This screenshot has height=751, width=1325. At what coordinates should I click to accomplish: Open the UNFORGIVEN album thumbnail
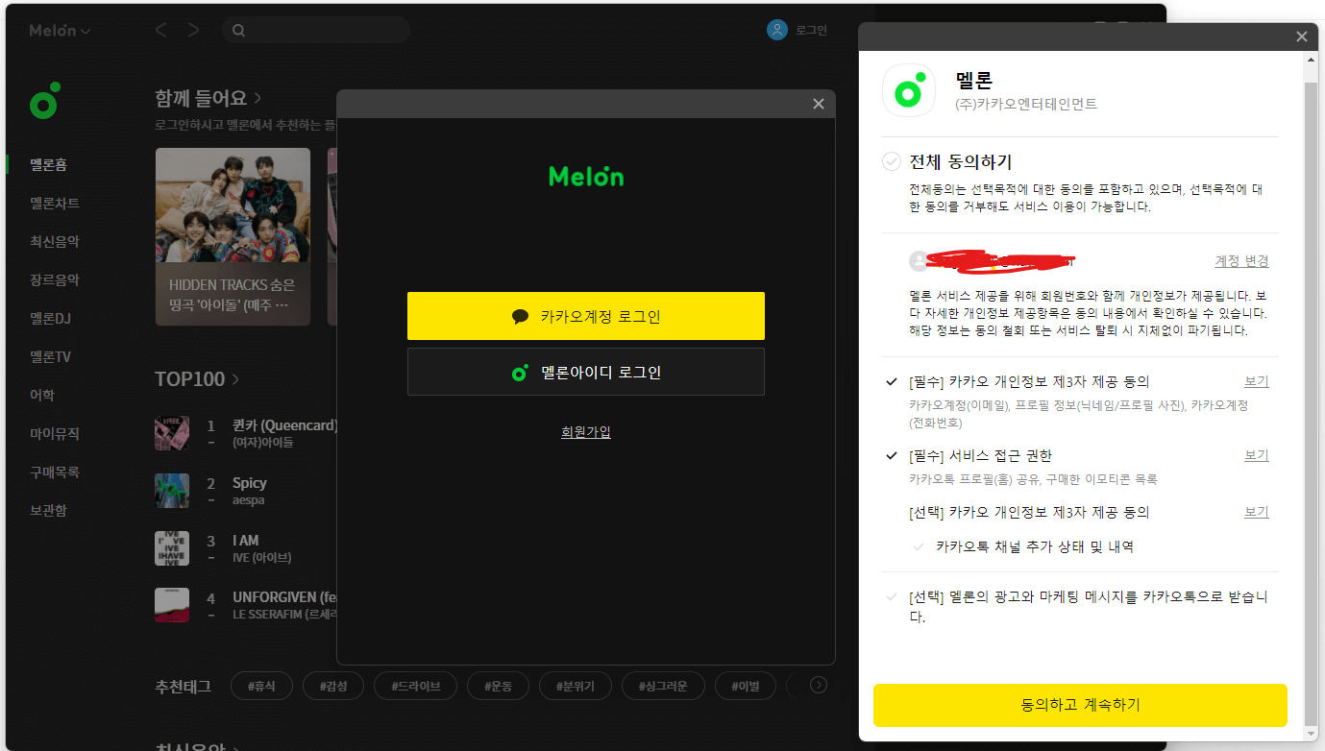(172, 605)
